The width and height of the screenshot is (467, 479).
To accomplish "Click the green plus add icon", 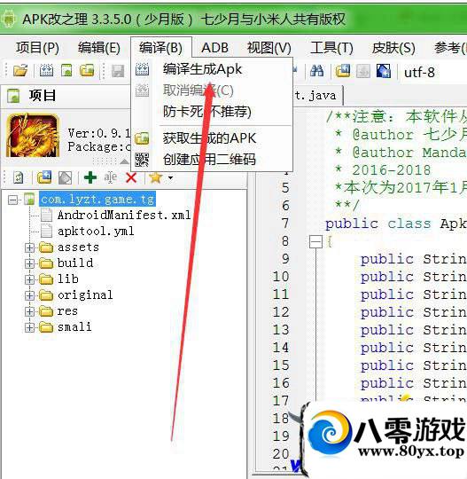I will pyautogui.click(x=90, y=177).
